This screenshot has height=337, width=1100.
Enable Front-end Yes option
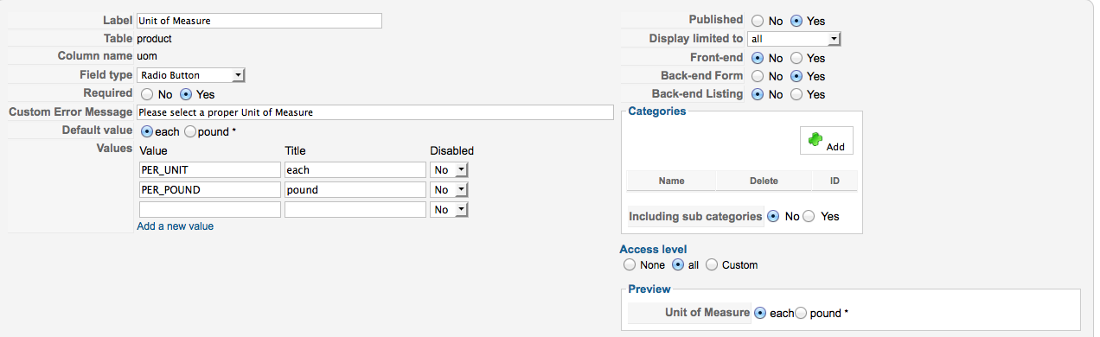(x=796, y=58)
